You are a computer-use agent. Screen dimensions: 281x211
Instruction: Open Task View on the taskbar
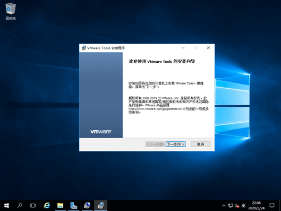pyautogui.click(x=33, y=206)
